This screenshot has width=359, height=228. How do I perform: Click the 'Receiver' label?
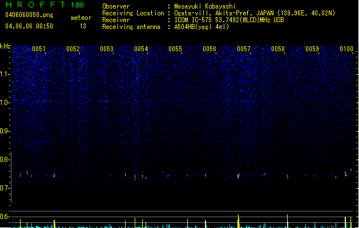click(116, 20)
